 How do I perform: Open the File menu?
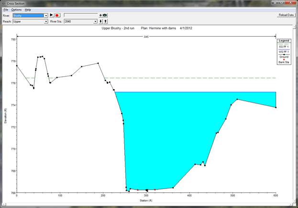6,10
